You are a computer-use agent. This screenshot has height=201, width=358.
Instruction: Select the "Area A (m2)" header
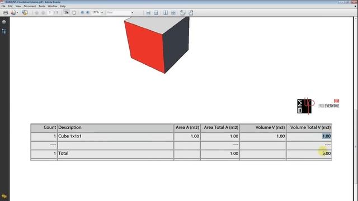(x=187, y=128)
